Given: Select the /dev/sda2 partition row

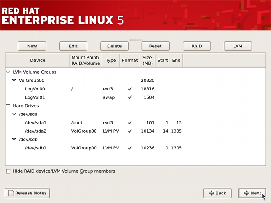Looking at the screenshot, I should coord(135,131).
